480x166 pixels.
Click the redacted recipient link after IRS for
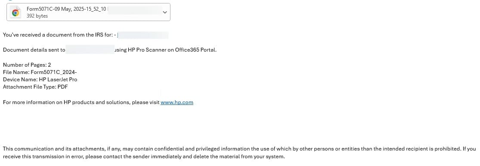click(143, 35)
